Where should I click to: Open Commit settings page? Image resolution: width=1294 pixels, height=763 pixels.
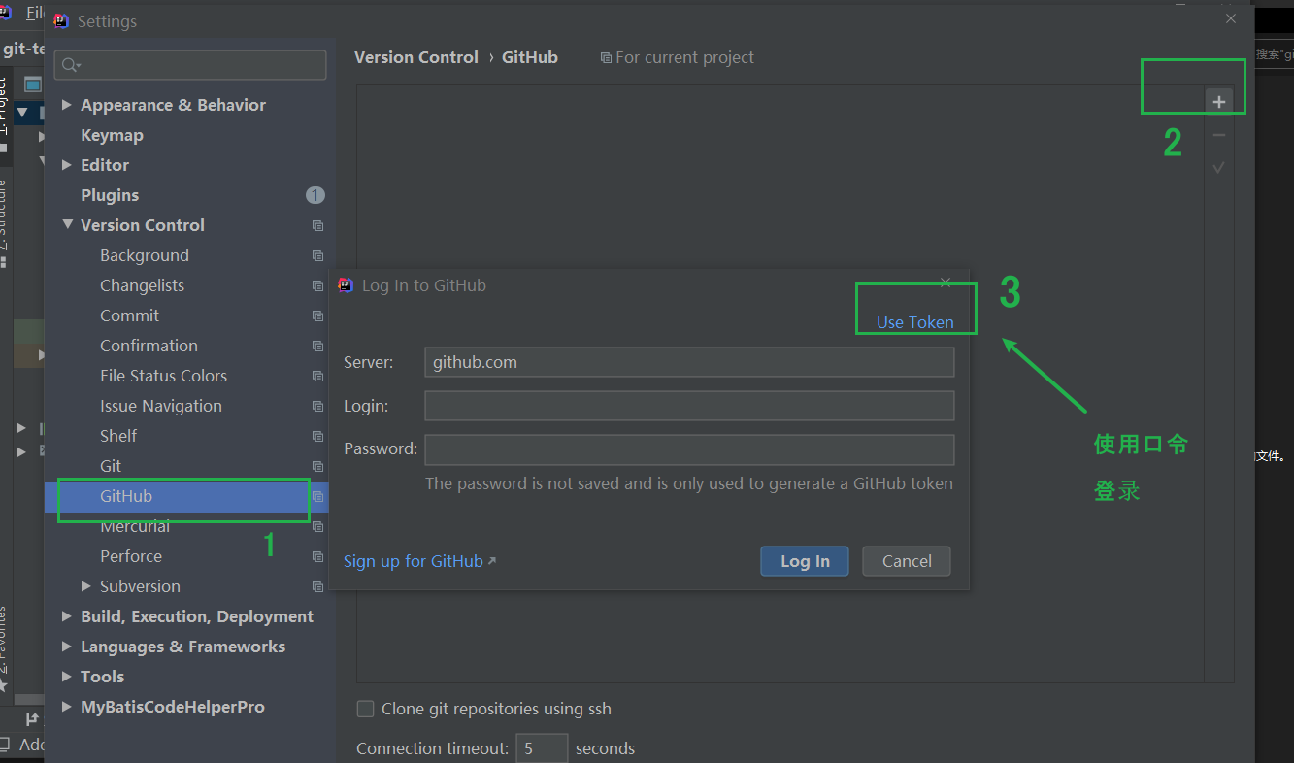click(129, 315)
